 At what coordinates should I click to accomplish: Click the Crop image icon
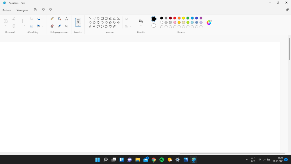(31, 19)
